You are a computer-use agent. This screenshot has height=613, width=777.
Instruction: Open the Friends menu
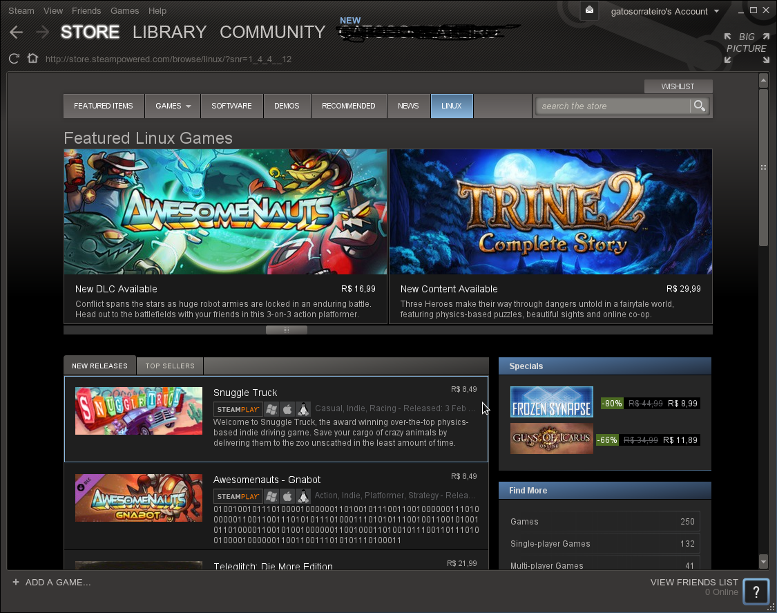86,10
